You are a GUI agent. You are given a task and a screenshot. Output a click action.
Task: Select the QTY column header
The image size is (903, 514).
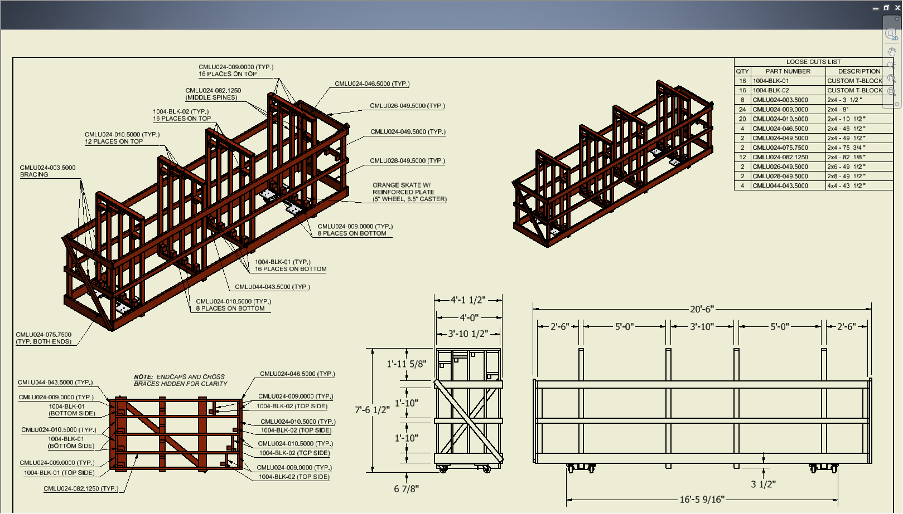[x=742, y=71]
